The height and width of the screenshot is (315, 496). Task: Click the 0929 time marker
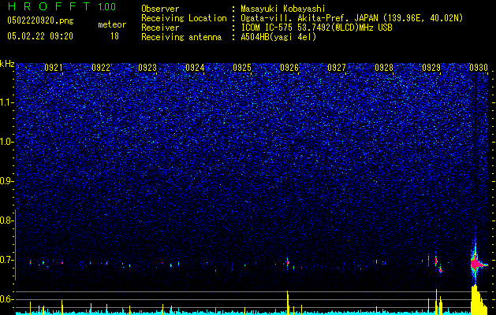click(x=431, y=68)
